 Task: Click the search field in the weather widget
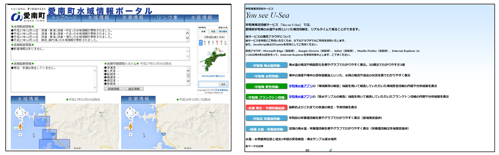[209, 84]
